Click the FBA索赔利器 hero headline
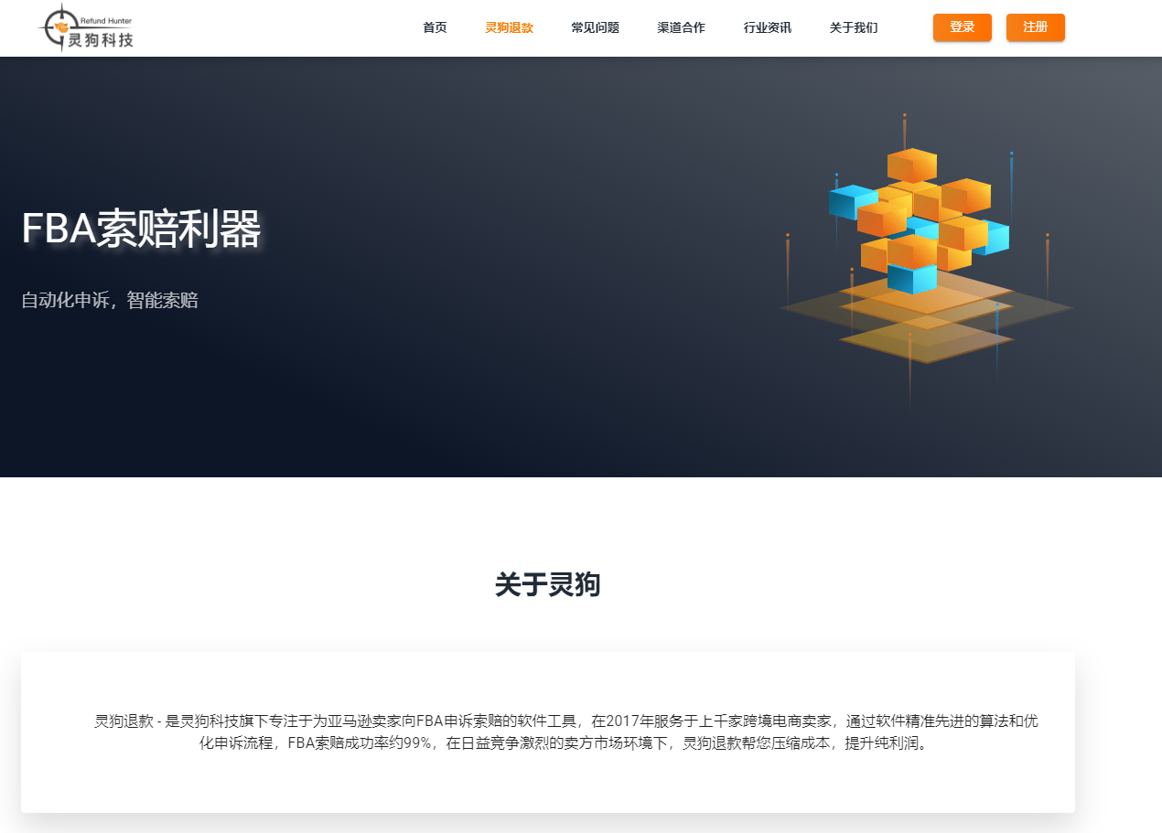The width and height of the screenshot is (1162, 833). coord(141,229)
